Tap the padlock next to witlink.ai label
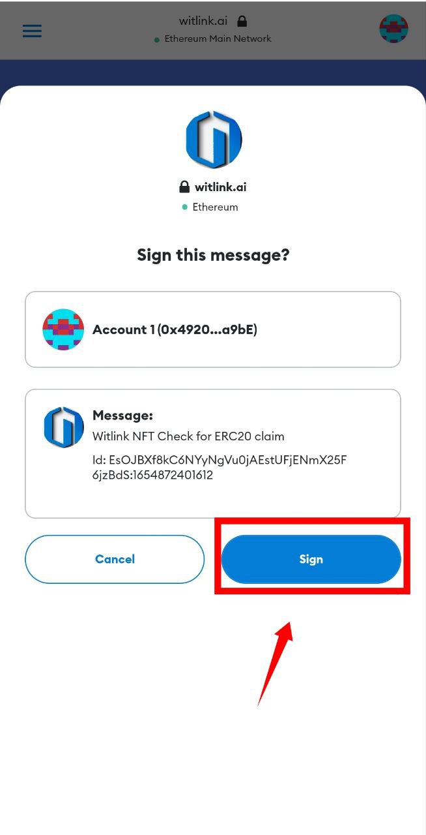The height and width of the screenshot is (835, 426). tap(184, 187)
